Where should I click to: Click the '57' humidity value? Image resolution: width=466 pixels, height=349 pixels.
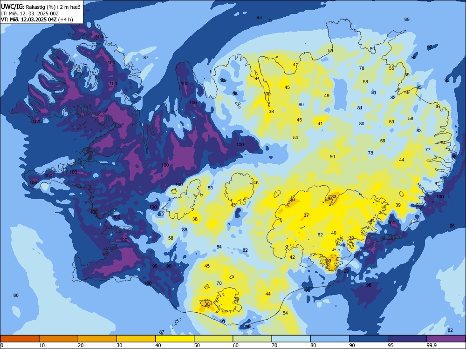click(438, 106)
